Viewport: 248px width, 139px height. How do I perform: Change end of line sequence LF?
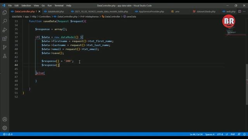227,134
